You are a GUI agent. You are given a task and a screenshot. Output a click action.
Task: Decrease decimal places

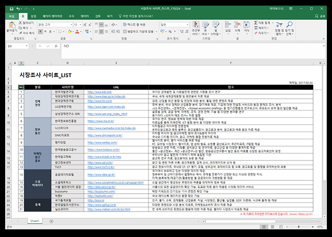pos(187,32)
